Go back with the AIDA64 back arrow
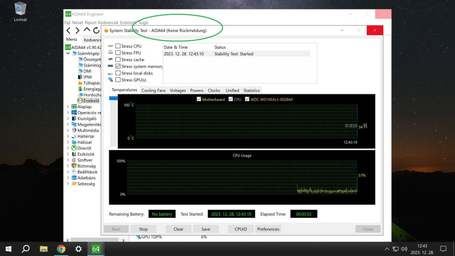The image size is (455, 256). click(68, 30)
